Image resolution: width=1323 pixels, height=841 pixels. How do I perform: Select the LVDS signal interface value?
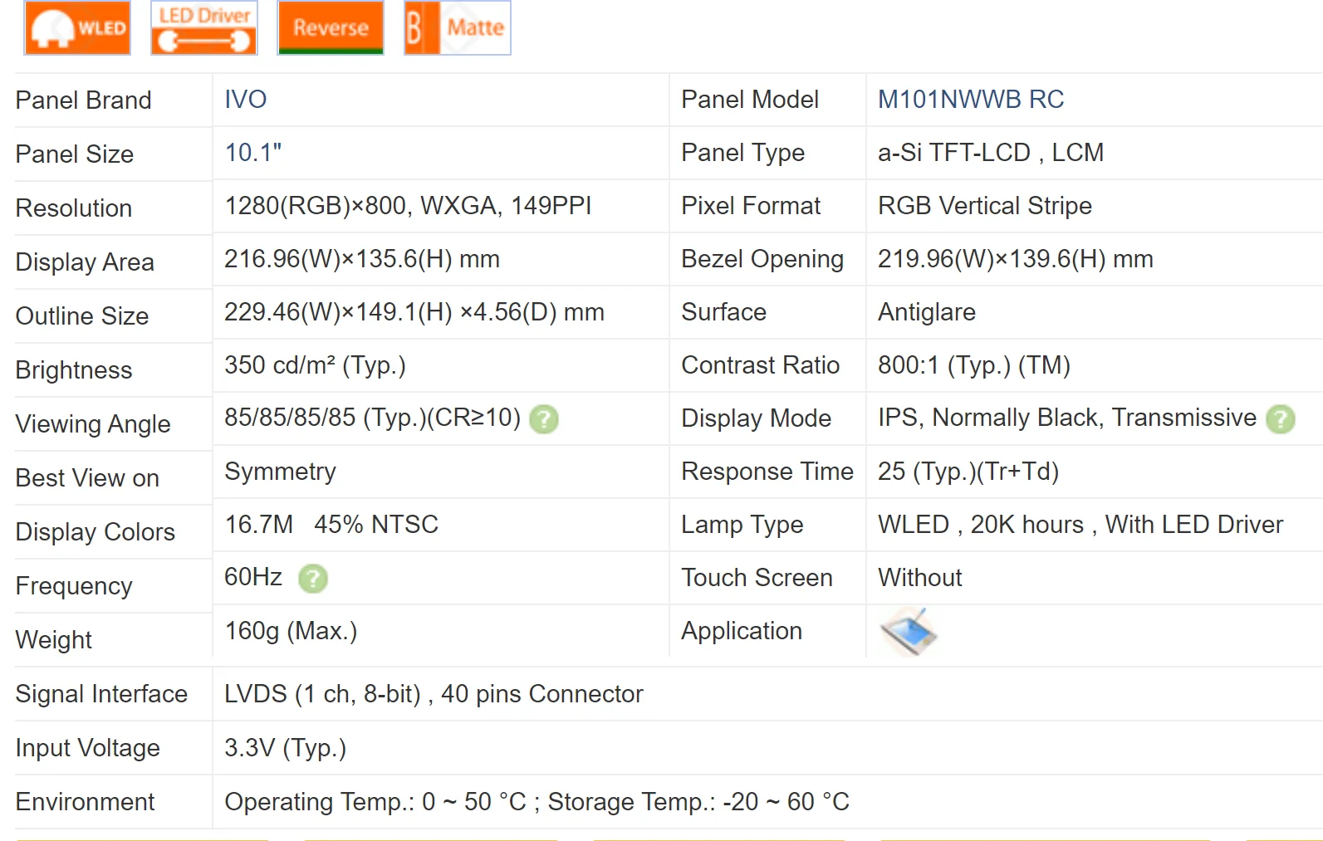(x=434, y=694)
